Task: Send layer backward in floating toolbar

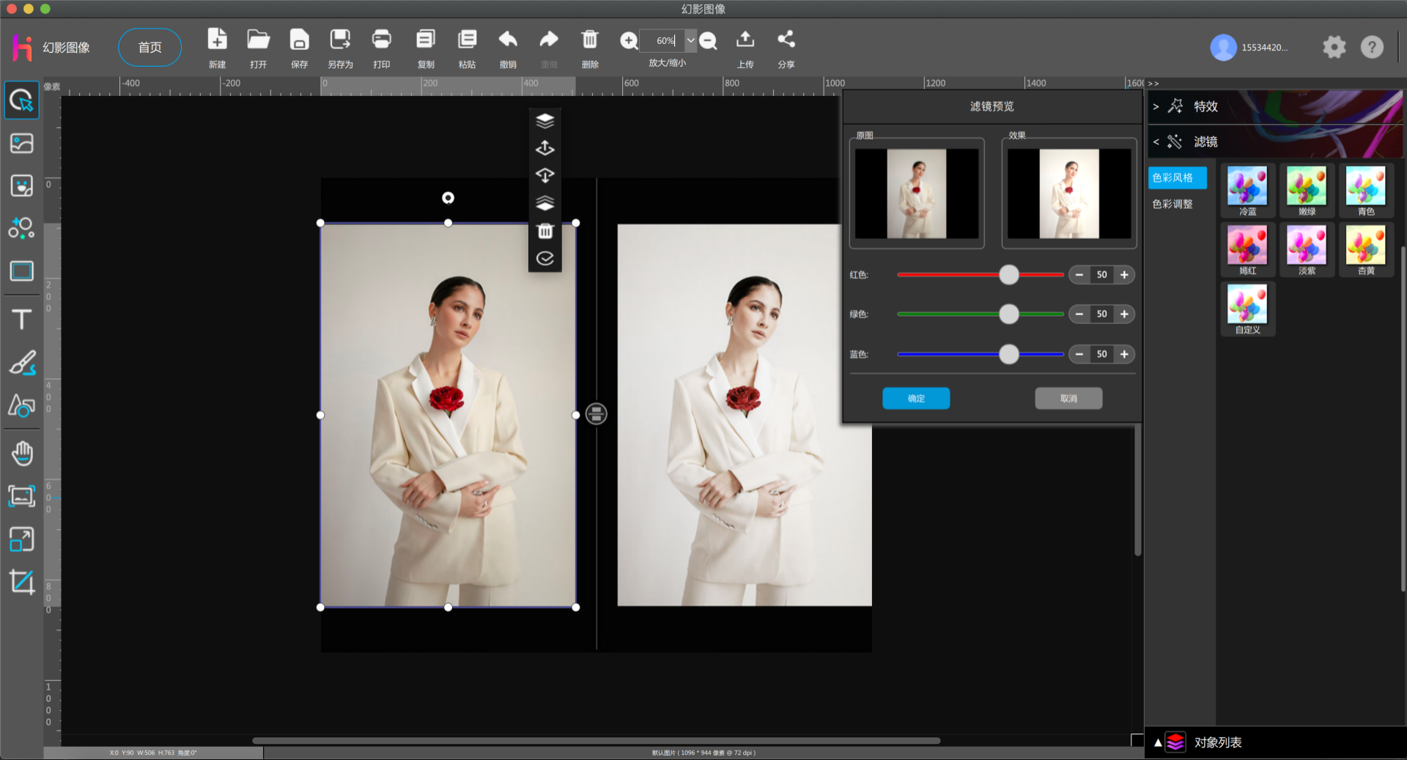Action: click(x=545, y=176)
